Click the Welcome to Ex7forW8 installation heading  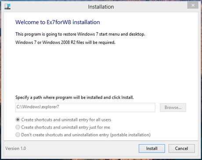click(58, 22)
